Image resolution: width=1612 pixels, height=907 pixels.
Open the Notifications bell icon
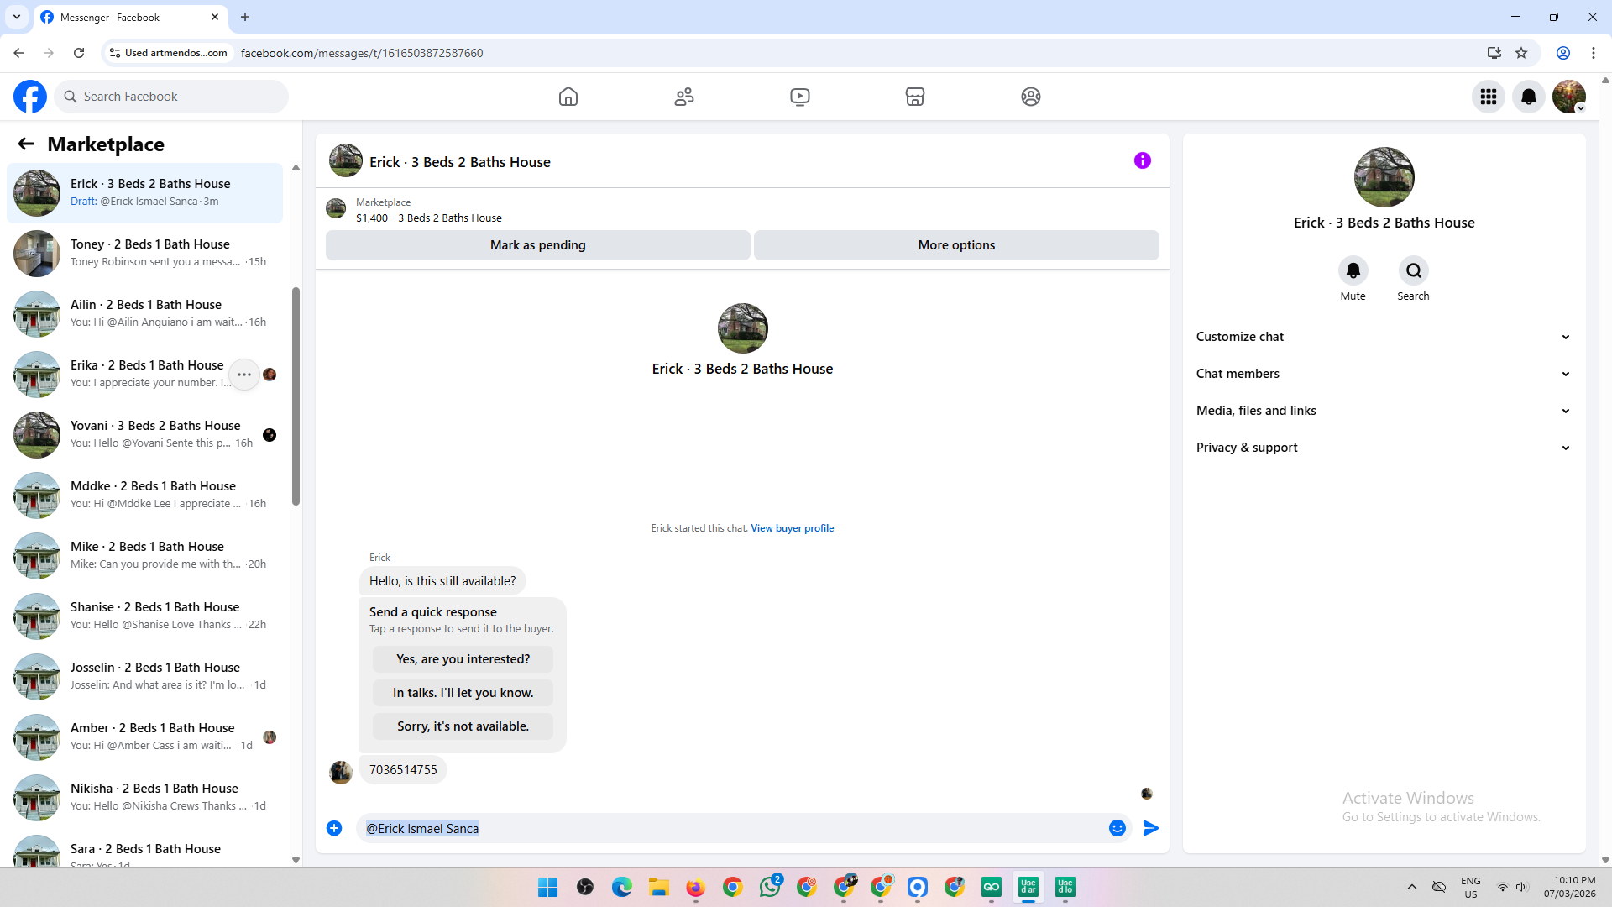1529,97
